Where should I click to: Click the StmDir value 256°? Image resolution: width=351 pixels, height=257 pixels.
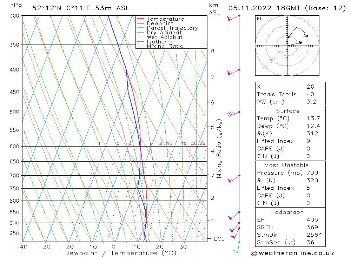pos(313,235)
